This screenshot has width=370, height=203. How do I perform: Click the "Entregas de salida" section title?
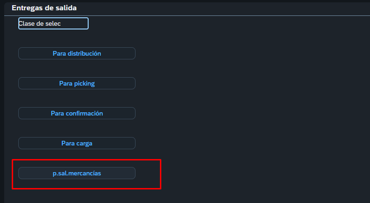coord(44,8)
